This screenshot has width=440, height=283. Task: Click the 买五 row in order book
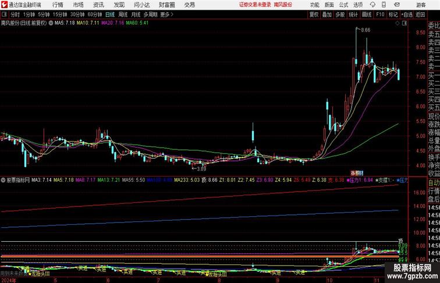[434, 108]
